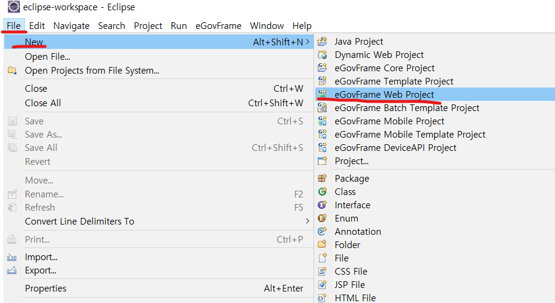
Task: Click the Annotation @ icon
Action: 322,231
